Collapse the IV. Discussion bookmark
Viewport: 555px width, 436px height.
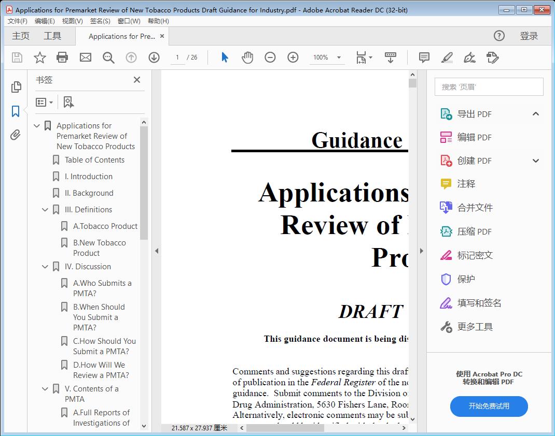click(x=45, y=266)
